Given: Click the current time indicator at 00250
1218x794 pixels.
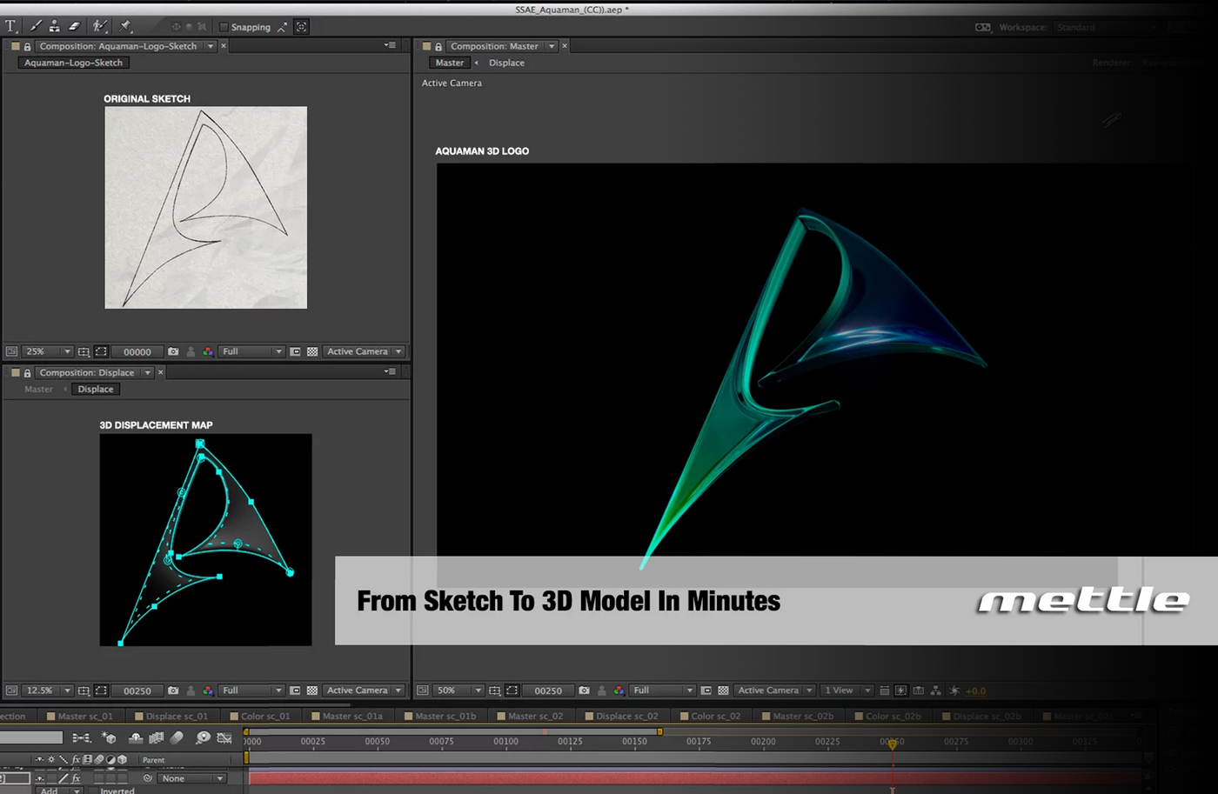Looking at the screenshot, I should pyautogui.click(x=892, y=744).
